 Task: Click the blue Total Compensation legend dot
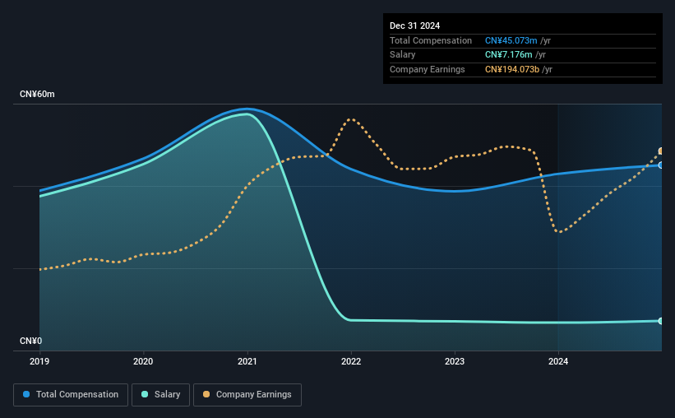click(26, 394)
